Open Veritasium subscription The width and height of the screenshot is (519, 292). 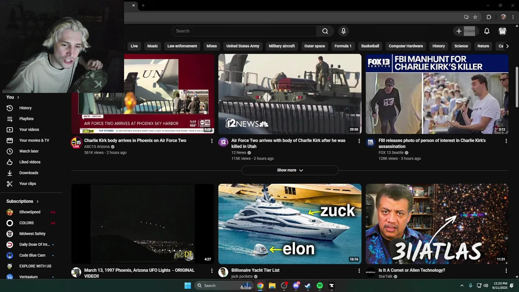pos(28,277)
